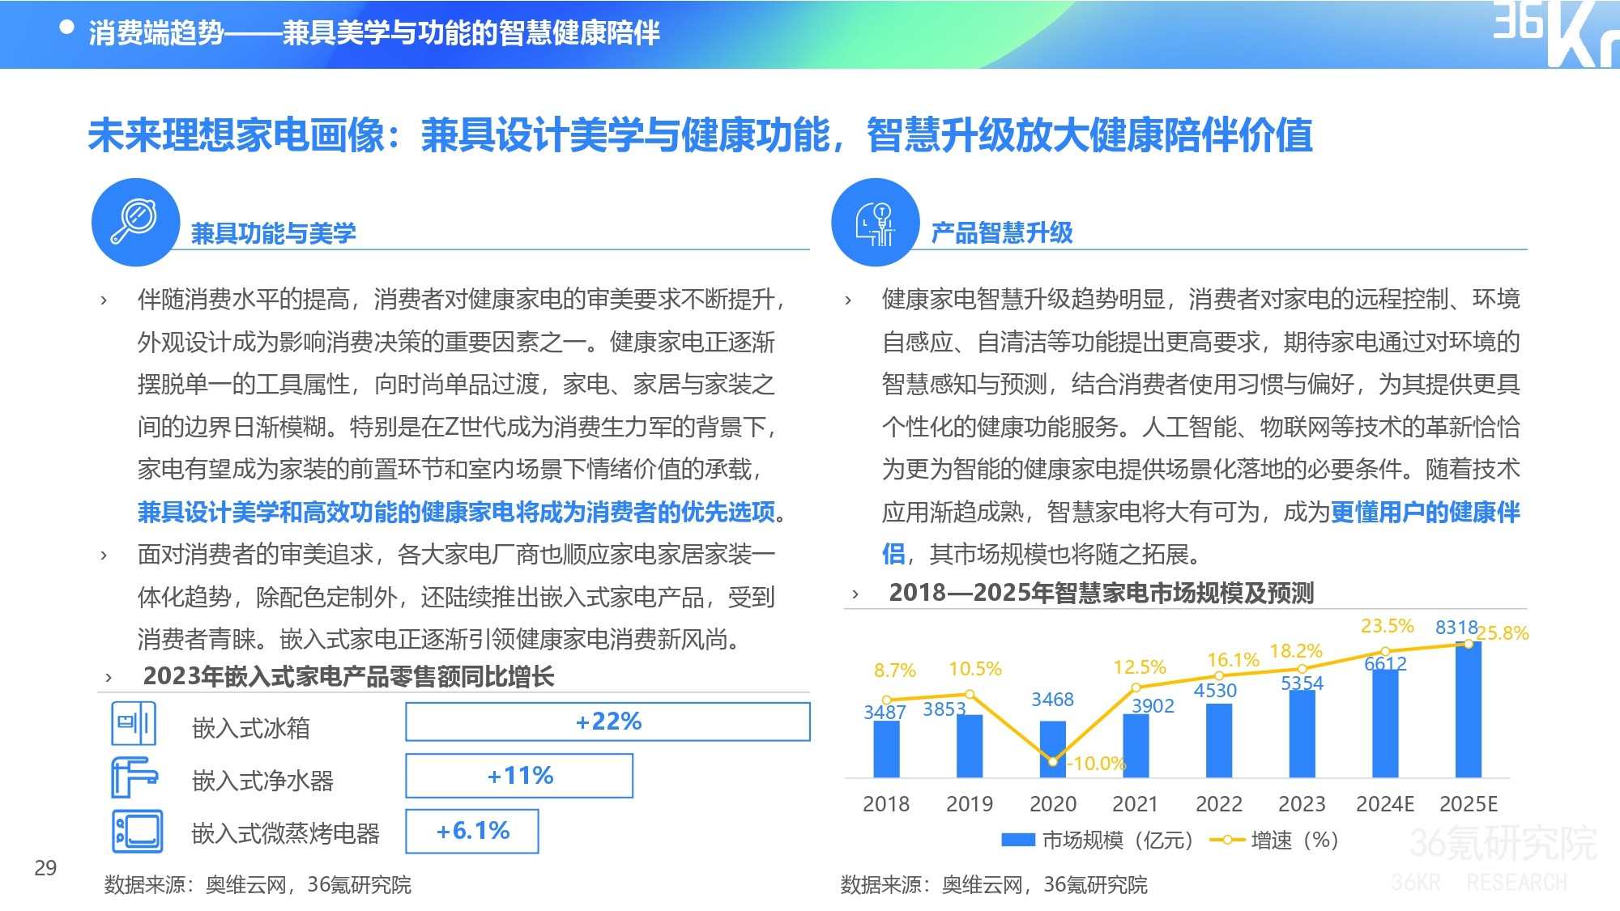
Task: Click the paragraph starting 伴随消费水平的提高
Action: (x=462, y=406)
